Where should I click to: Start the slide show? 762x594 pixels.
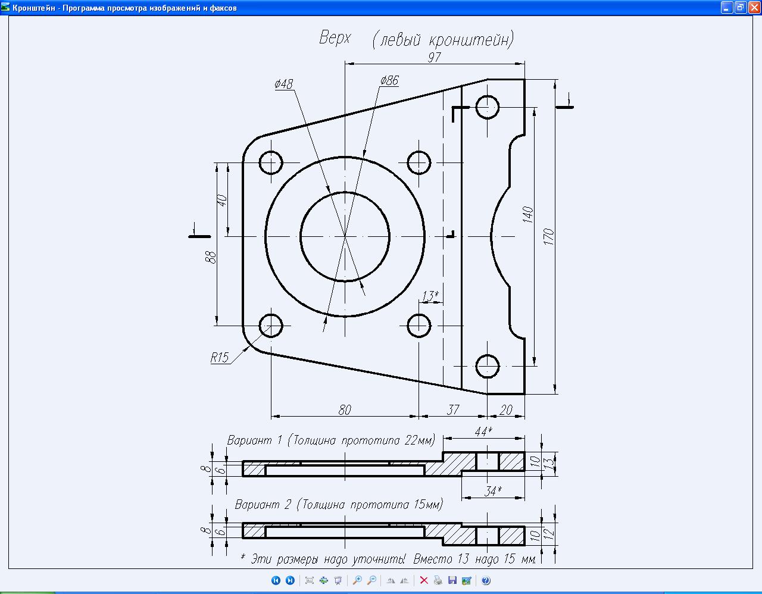coord(338,580)
